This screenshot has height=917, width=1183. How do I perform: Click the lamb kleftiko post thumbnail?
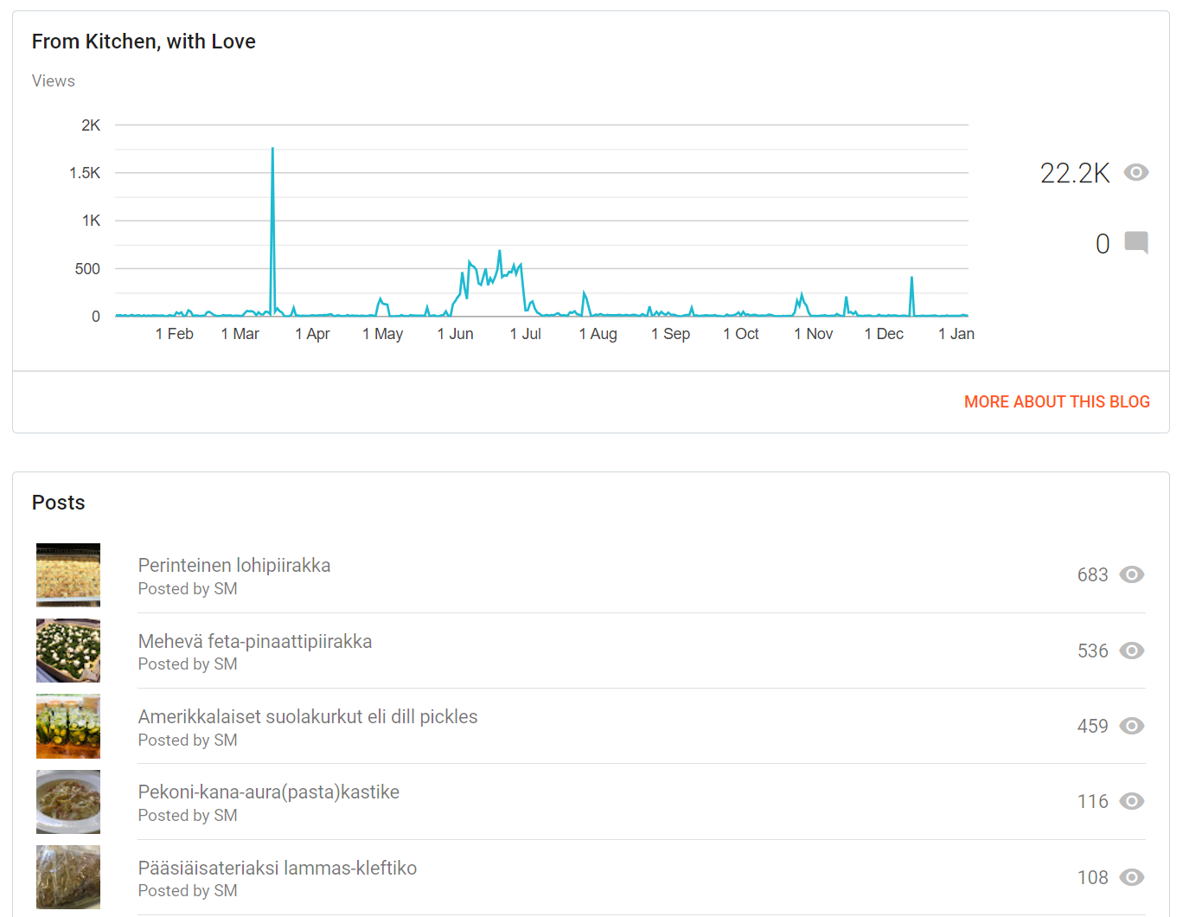[x=68, y=877]
